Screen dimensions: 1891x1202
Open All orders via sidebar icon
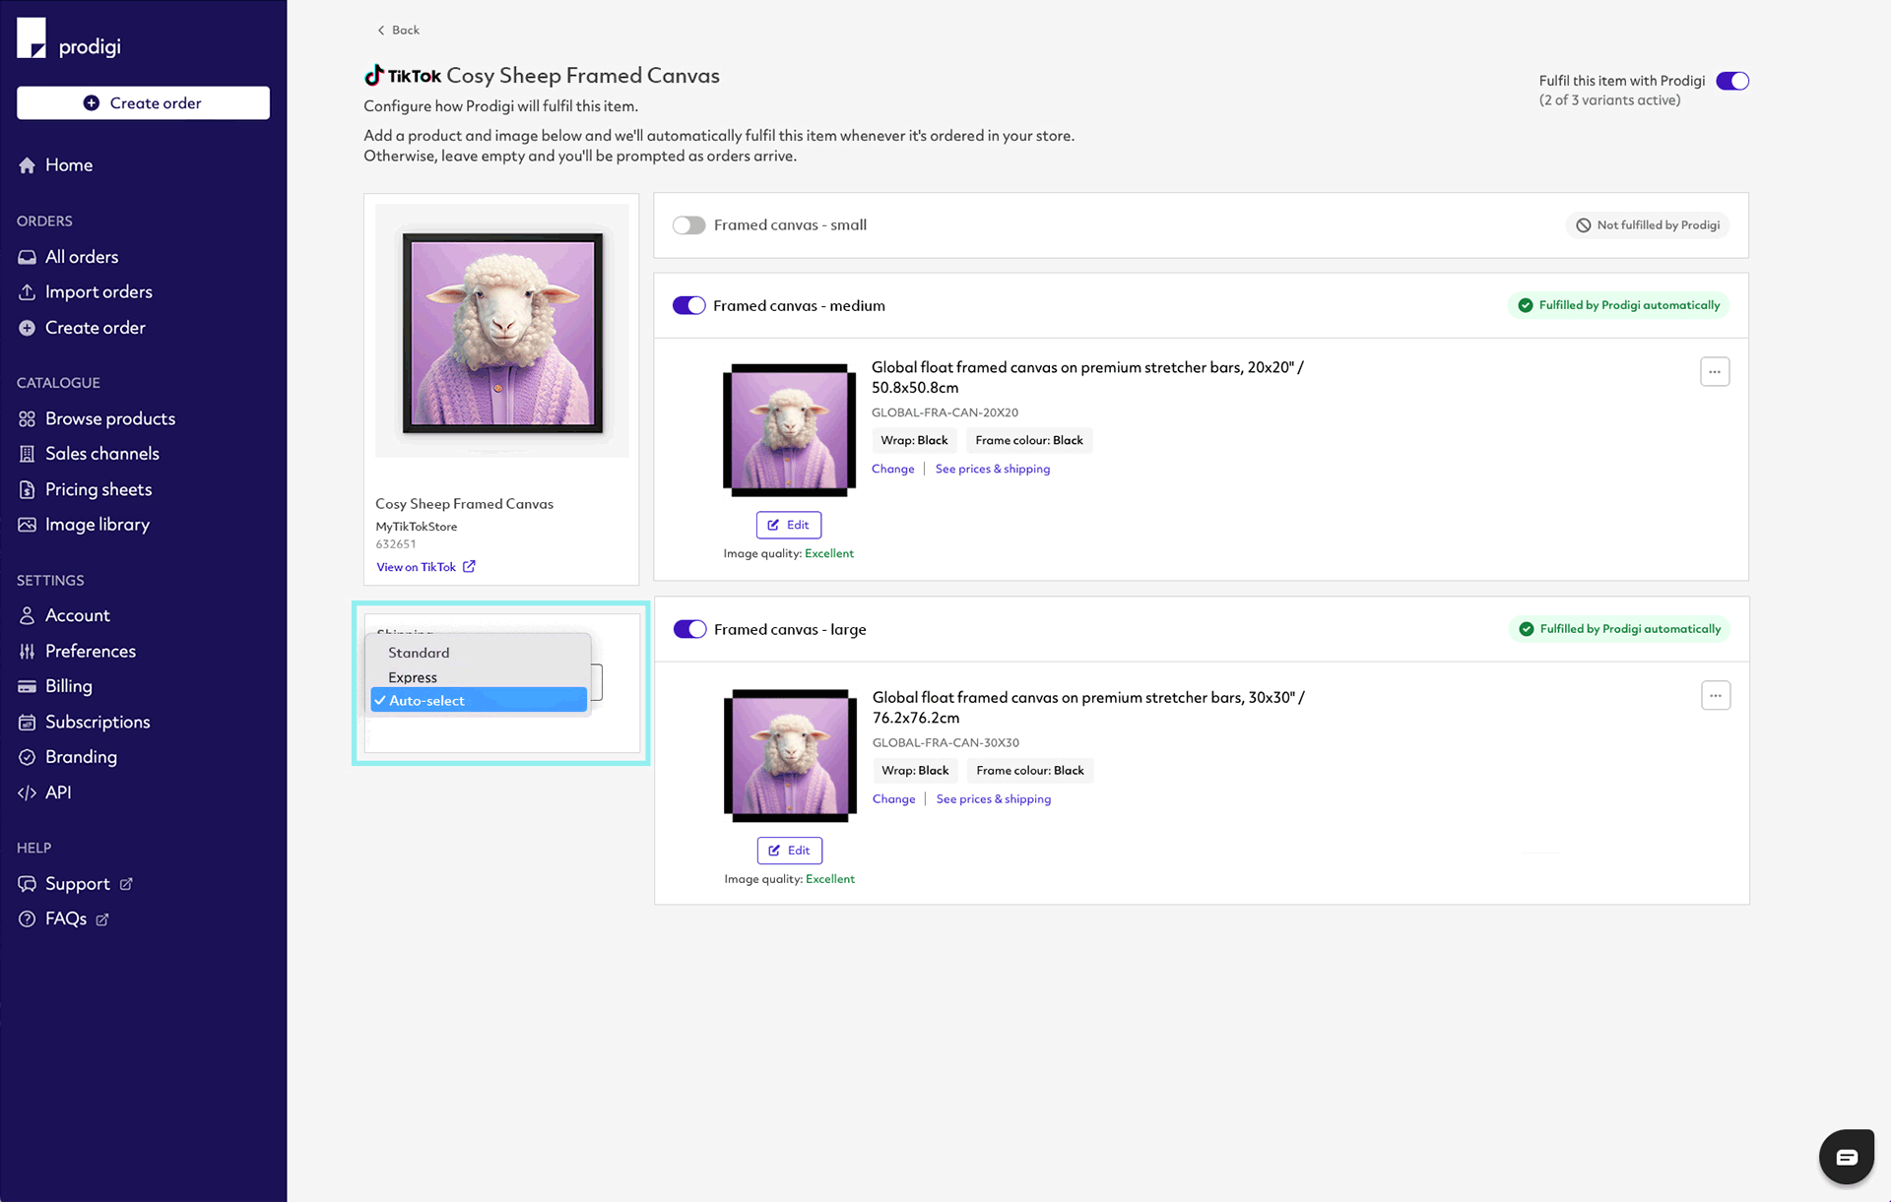[x=28, y=256]
